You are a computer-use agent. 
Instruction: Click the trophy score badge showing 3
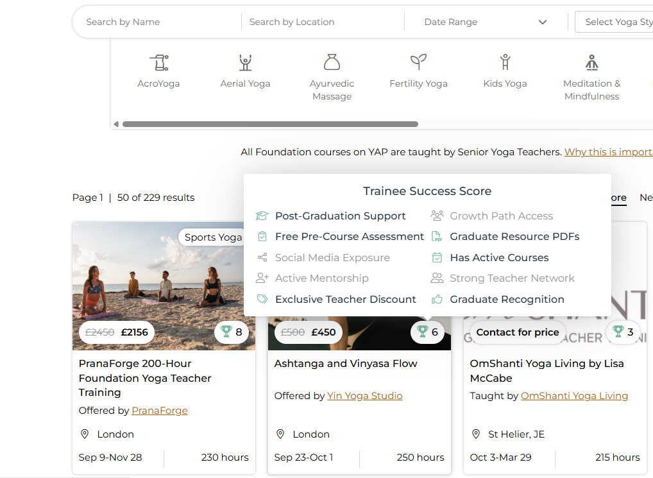[623, 332]
